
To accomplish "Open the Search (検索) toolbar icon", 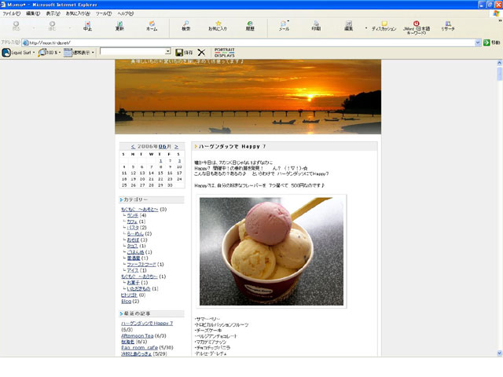I will click(x=186, y=24).
